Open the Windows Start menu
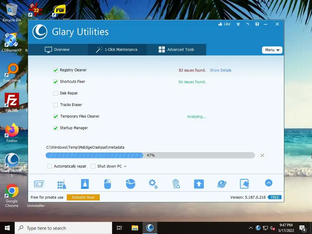312x234 pixels. tap(7, 228)
